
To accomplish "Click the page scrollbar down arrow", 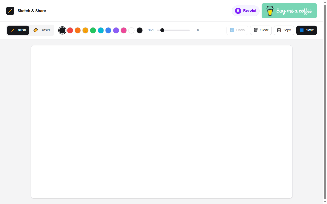I will 325,202.
